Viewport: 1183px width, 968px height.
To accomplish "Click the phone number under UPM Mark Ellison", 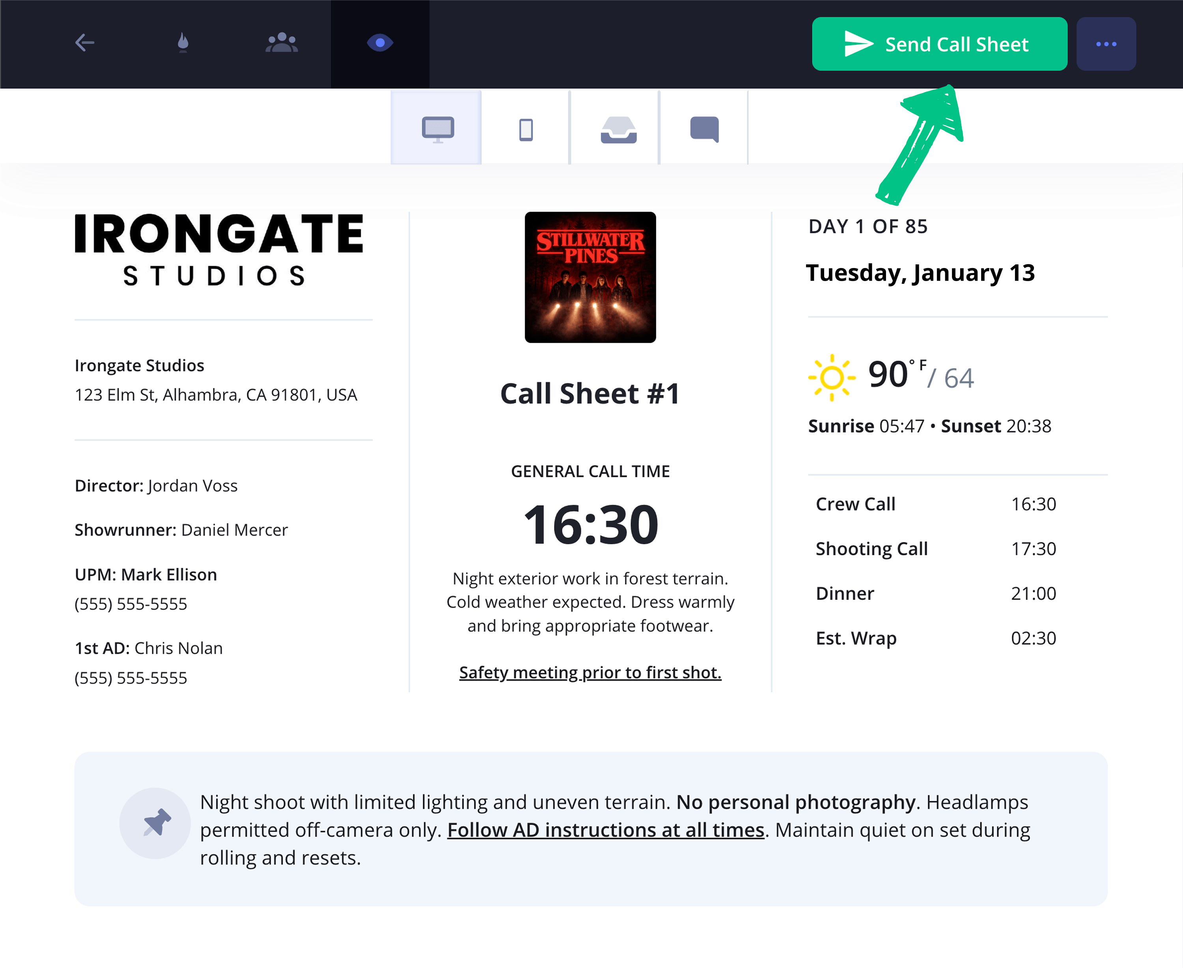I will 131,604.
